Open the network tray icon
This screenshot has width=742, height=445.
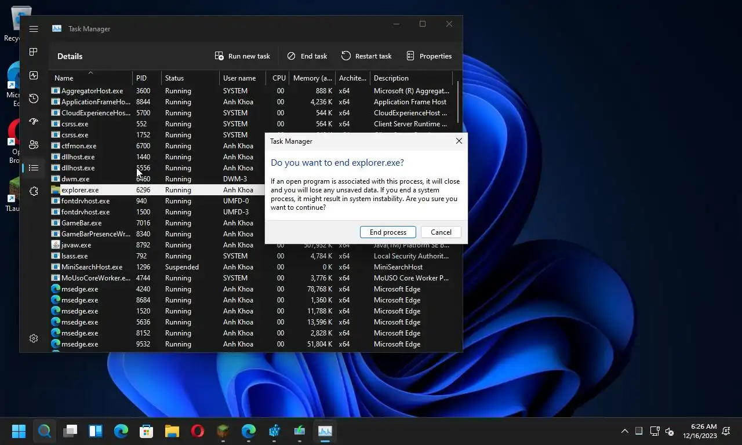pos(654,431)
